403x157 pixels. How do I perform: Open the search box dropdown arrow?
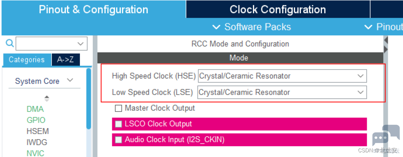click(81, 44)
